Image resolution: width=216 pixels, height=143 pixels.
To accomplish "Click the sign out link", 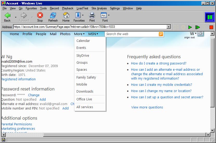I will tap(189, 37).
